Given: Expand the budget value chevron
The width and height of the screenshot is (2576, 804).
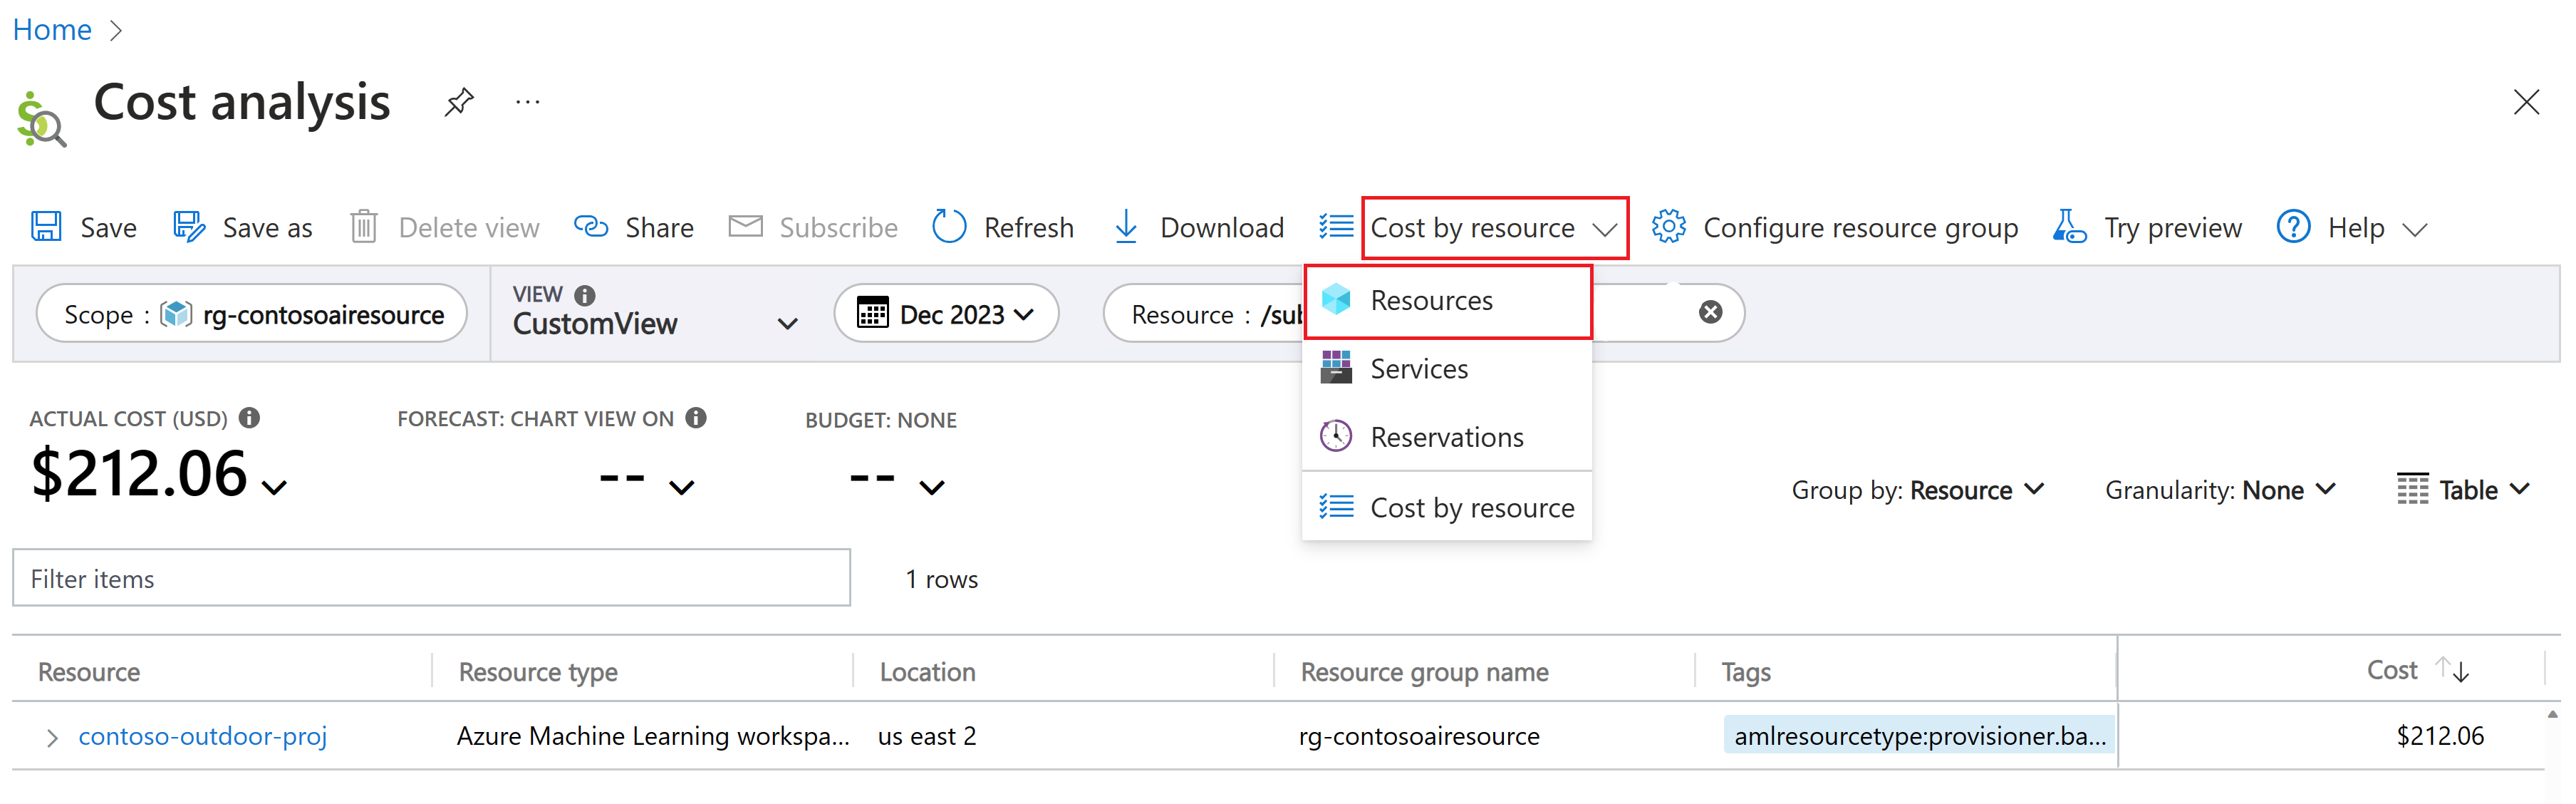Looking at the screenshot, I should click(932, 487).
